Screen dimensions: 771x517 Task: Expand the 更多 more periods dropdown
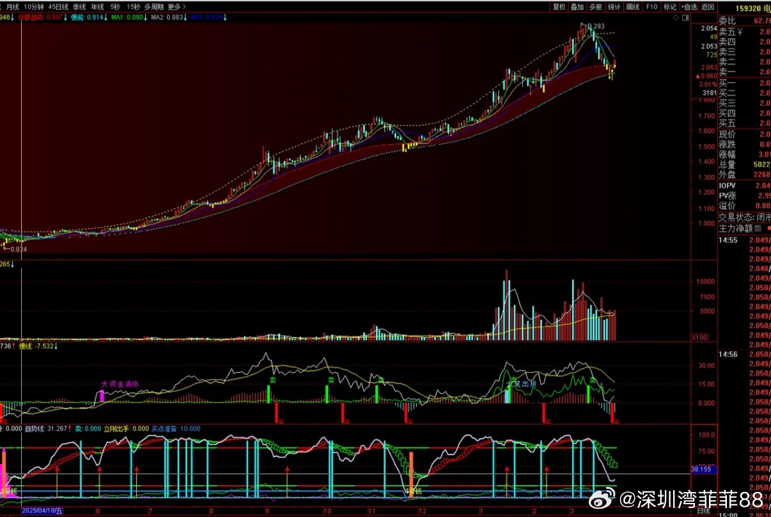pyautogui.click(x=176, y=6)
